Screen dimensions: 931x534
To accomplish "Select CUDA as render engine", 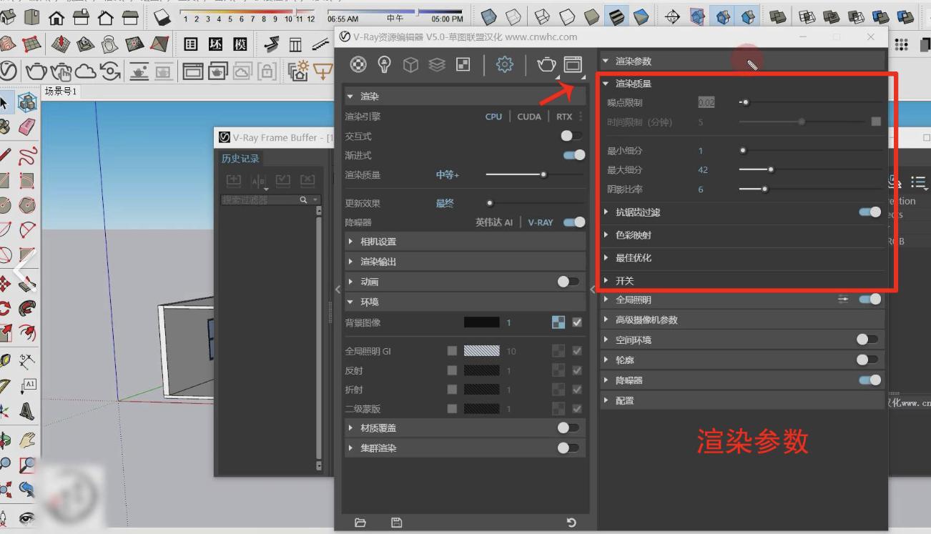I will click(528, 117).
